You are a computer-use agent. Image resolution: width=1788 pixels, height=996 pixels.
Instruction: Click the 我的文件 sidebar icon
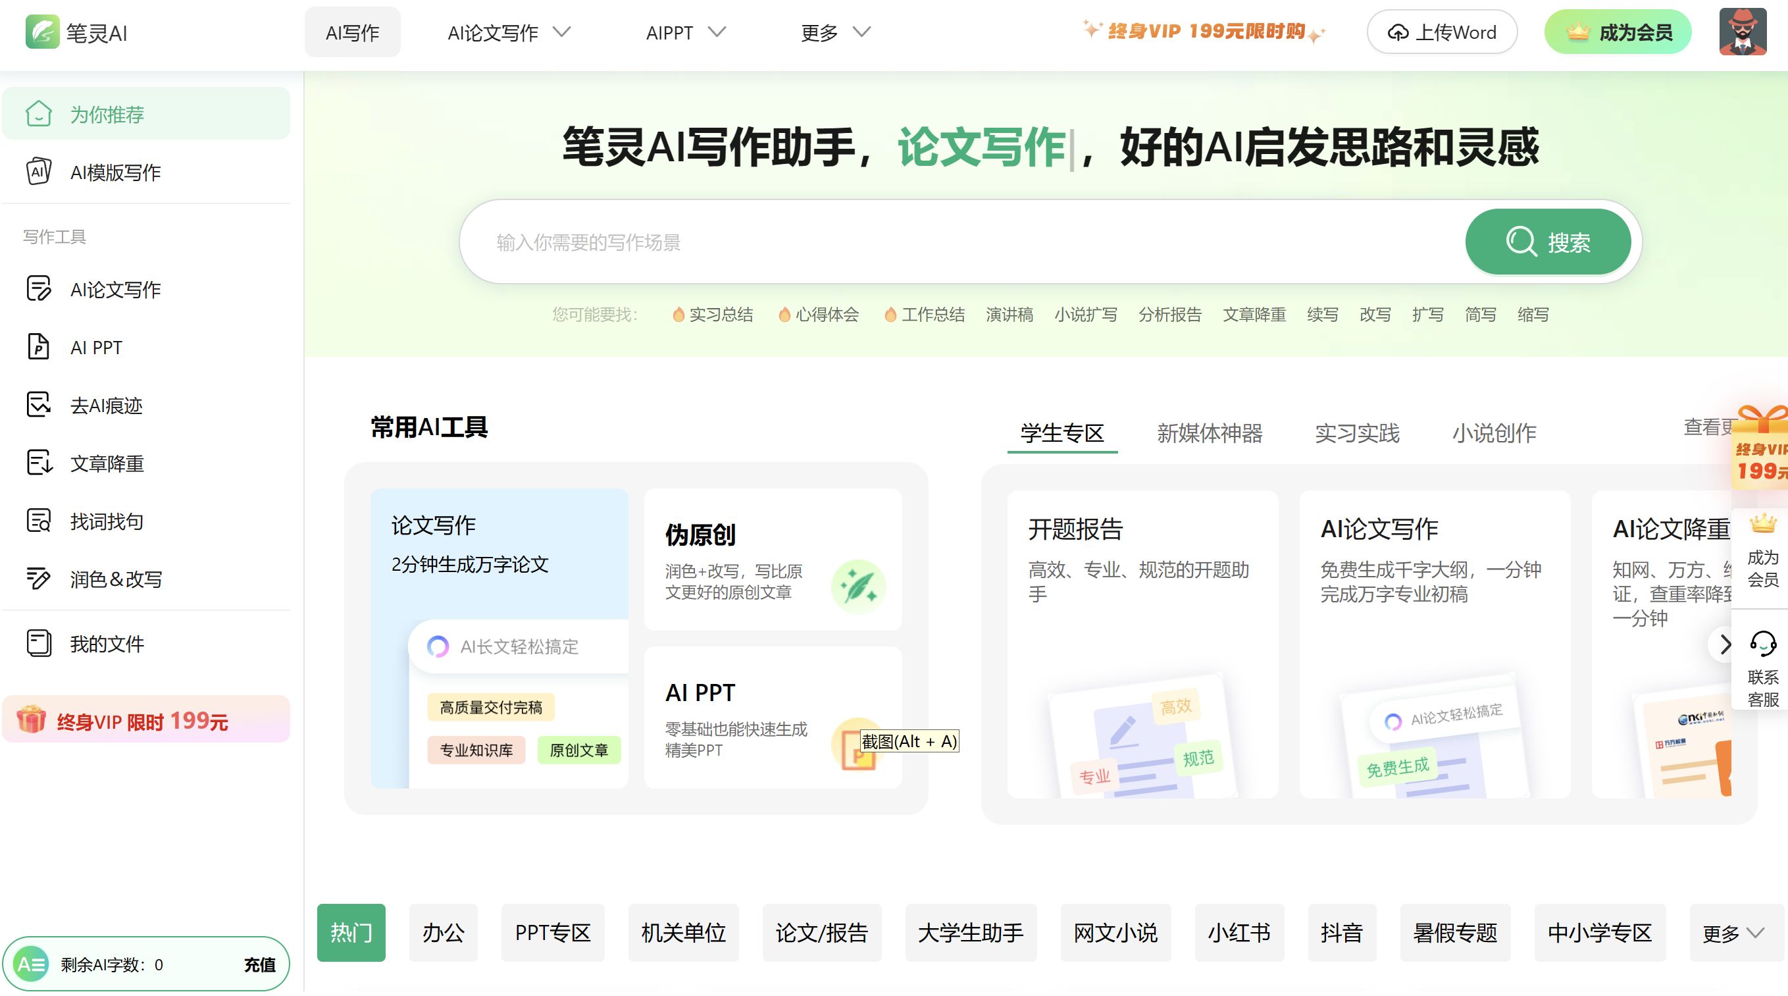pos(39,643)
